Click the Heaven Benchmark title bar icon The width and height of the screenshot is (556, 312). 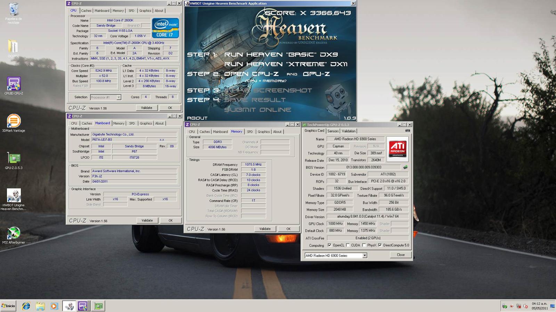pos(187,3)
